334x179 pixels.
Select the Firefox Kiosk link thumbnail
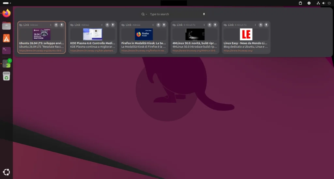144,34
